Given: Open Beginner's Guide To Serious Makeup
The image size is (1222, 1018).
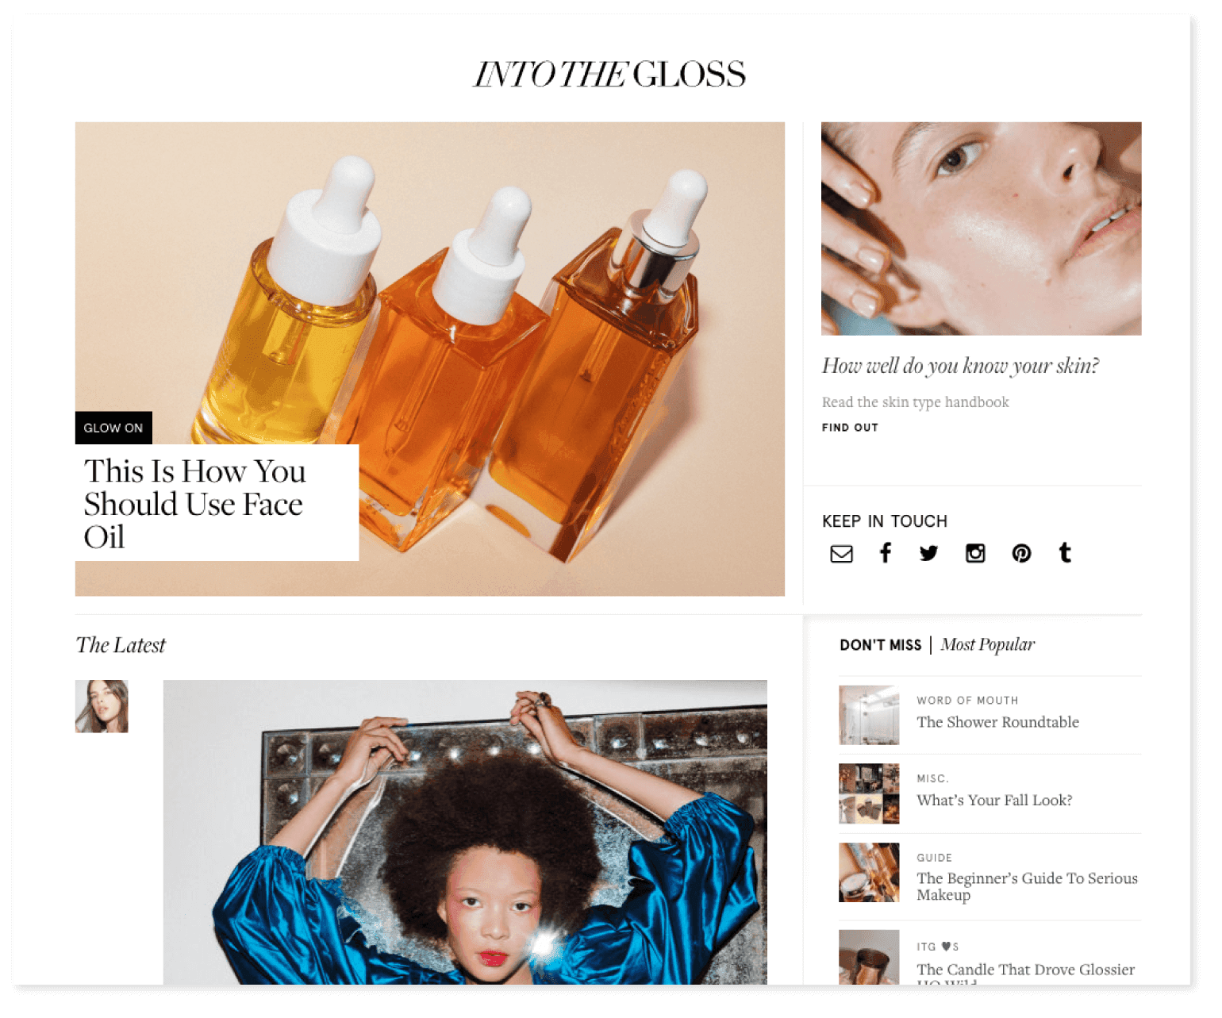Looking at the screenshot, I should click(x=1027, y=886).
